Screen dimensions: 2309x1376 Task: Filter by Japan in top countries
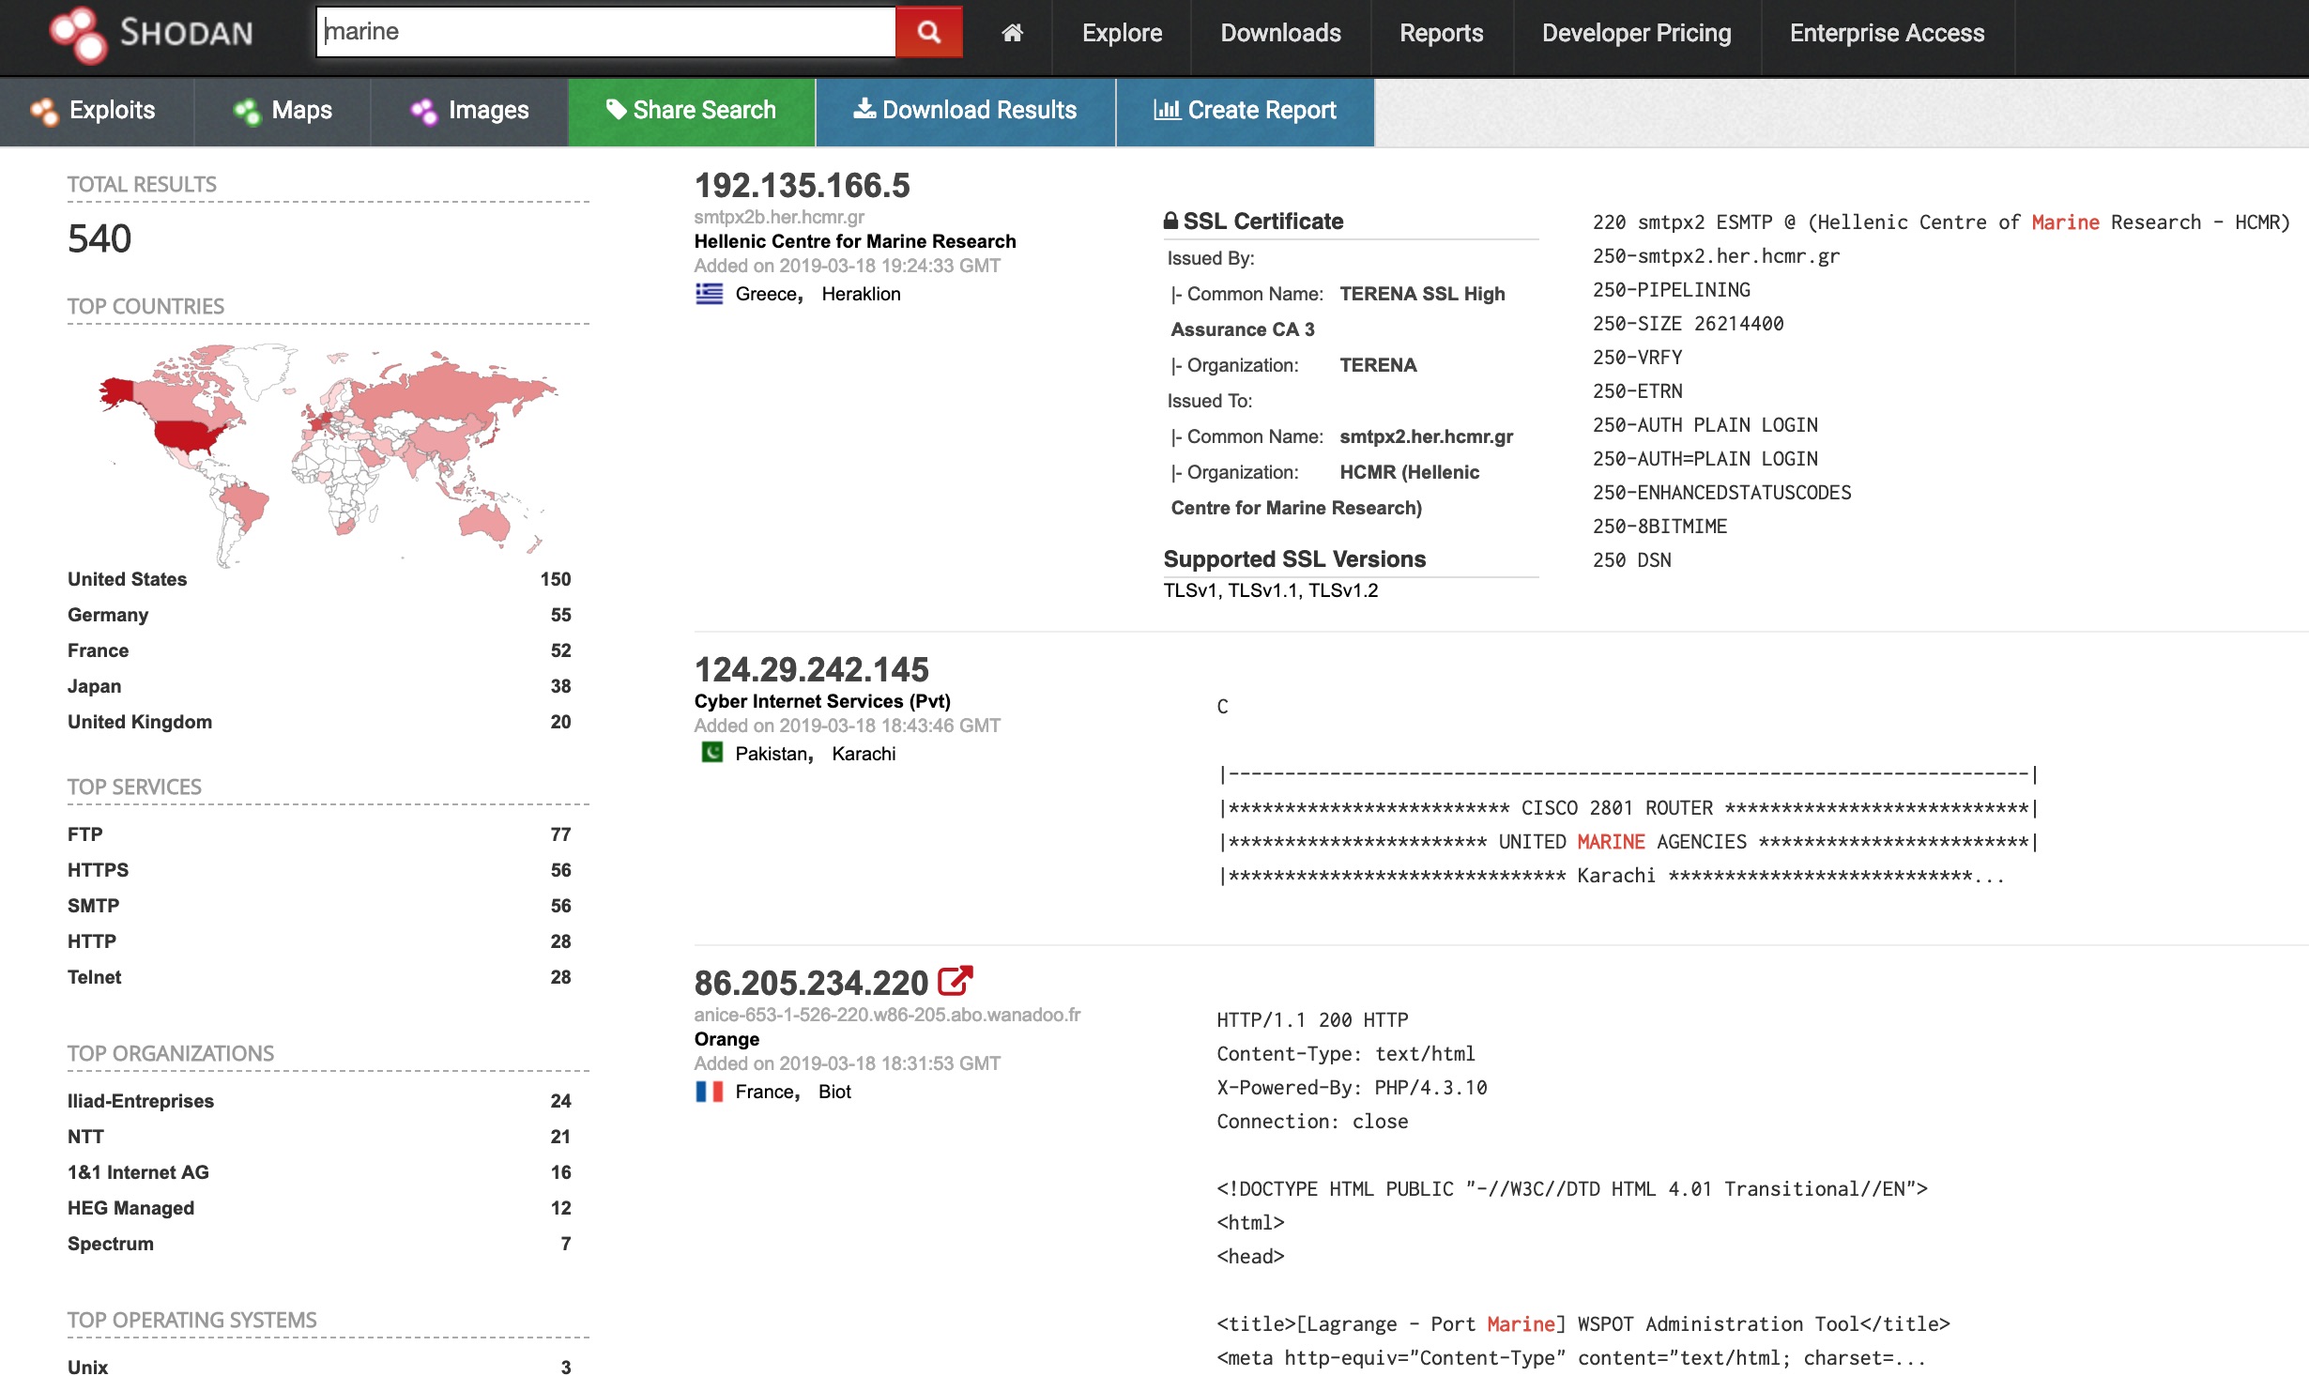point(94,686)
